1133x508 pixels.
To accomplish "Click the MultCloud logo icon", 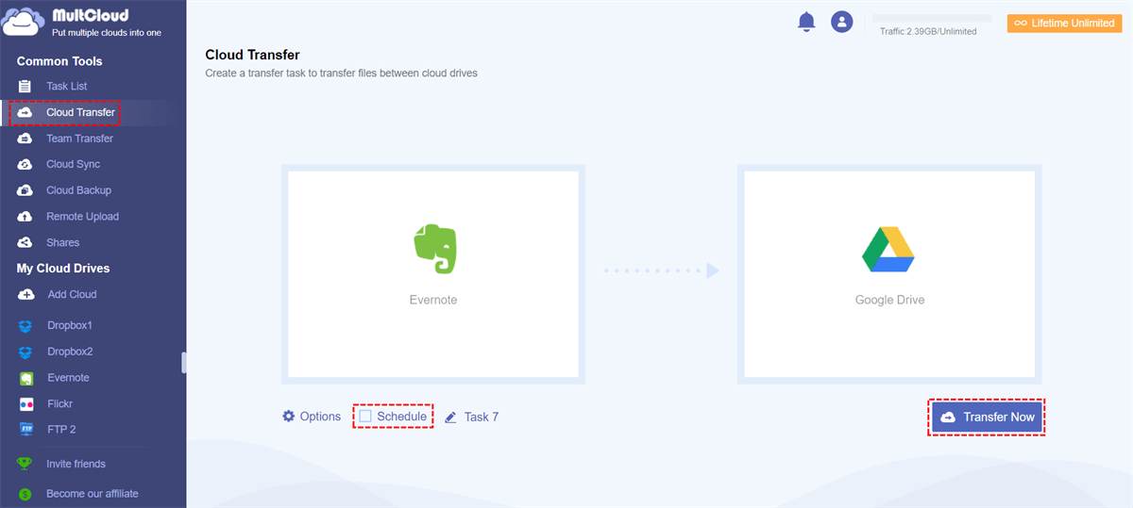I will coord(24,22).
